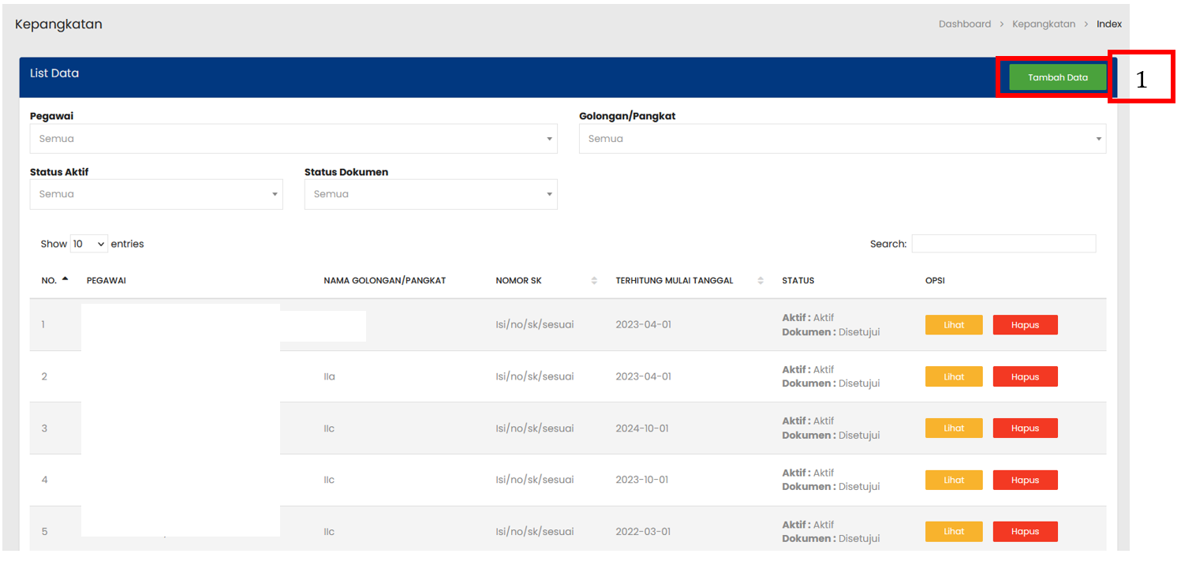Screen dimensions: 1181x561
Task: Open the Status Aktif dropdown
Action: pyautogui.click(x=155, y=194)
